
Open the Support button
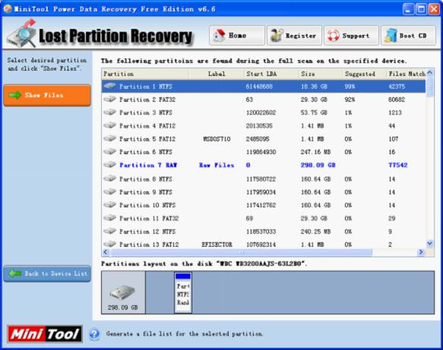pyautogui.click(x=351, y=36)
